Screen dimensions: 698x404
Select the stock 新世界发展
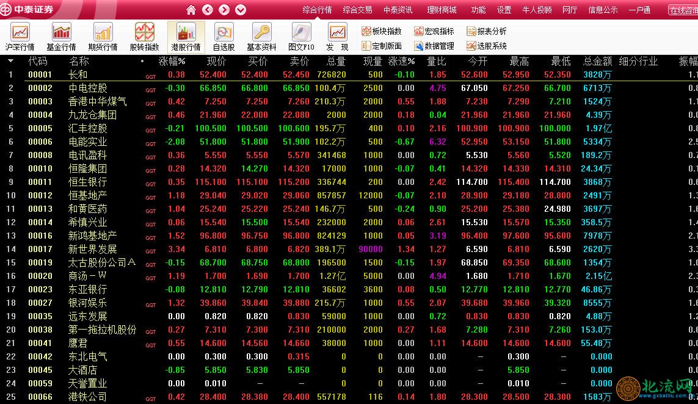[93, 249]
